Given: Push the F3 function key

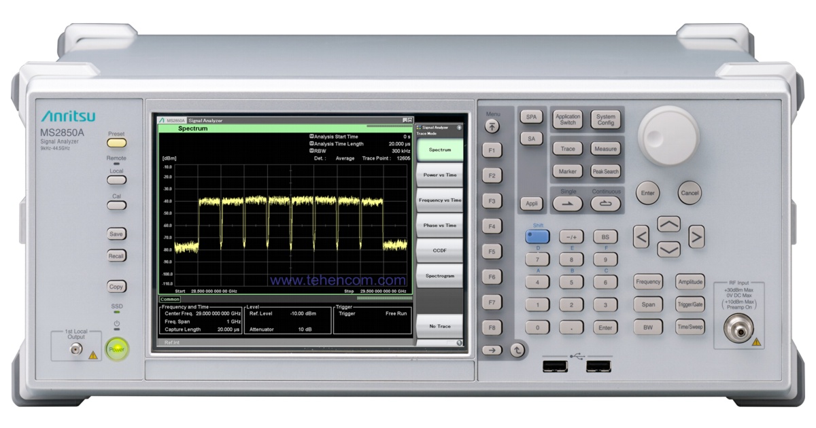Looking at the screenshot, I should pos(493,200).
